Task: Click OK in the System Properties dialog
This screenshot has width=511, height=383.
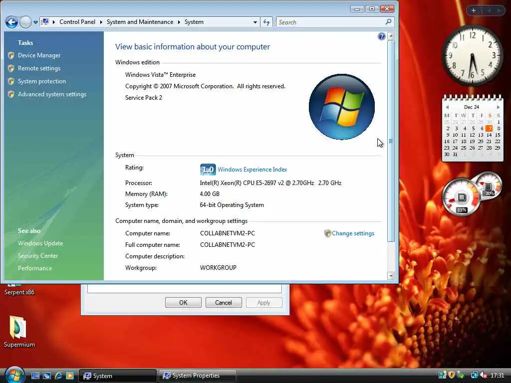Action: (x=183, y=303)
